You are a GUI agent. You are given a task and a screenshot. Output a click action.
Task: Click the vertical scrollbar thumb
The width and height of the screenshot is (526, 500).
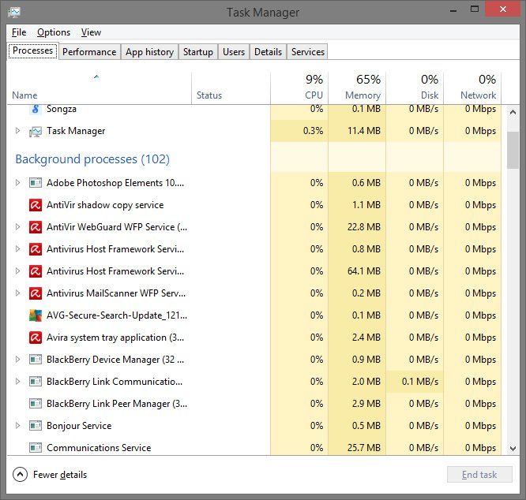point(513,150)
